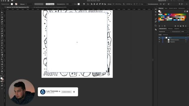
Task: Open the Pathfinder icon at bottom of right dock
Action: tap(156, 29)
